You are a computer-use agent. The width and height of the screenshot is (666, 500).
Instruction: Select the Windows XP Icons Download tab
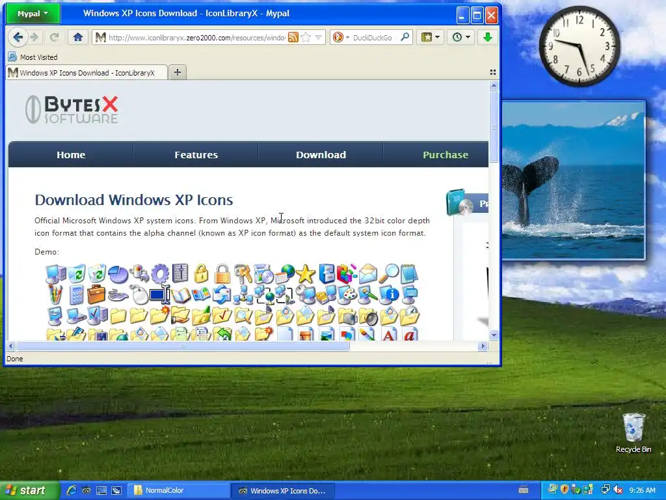click(87, 73)
